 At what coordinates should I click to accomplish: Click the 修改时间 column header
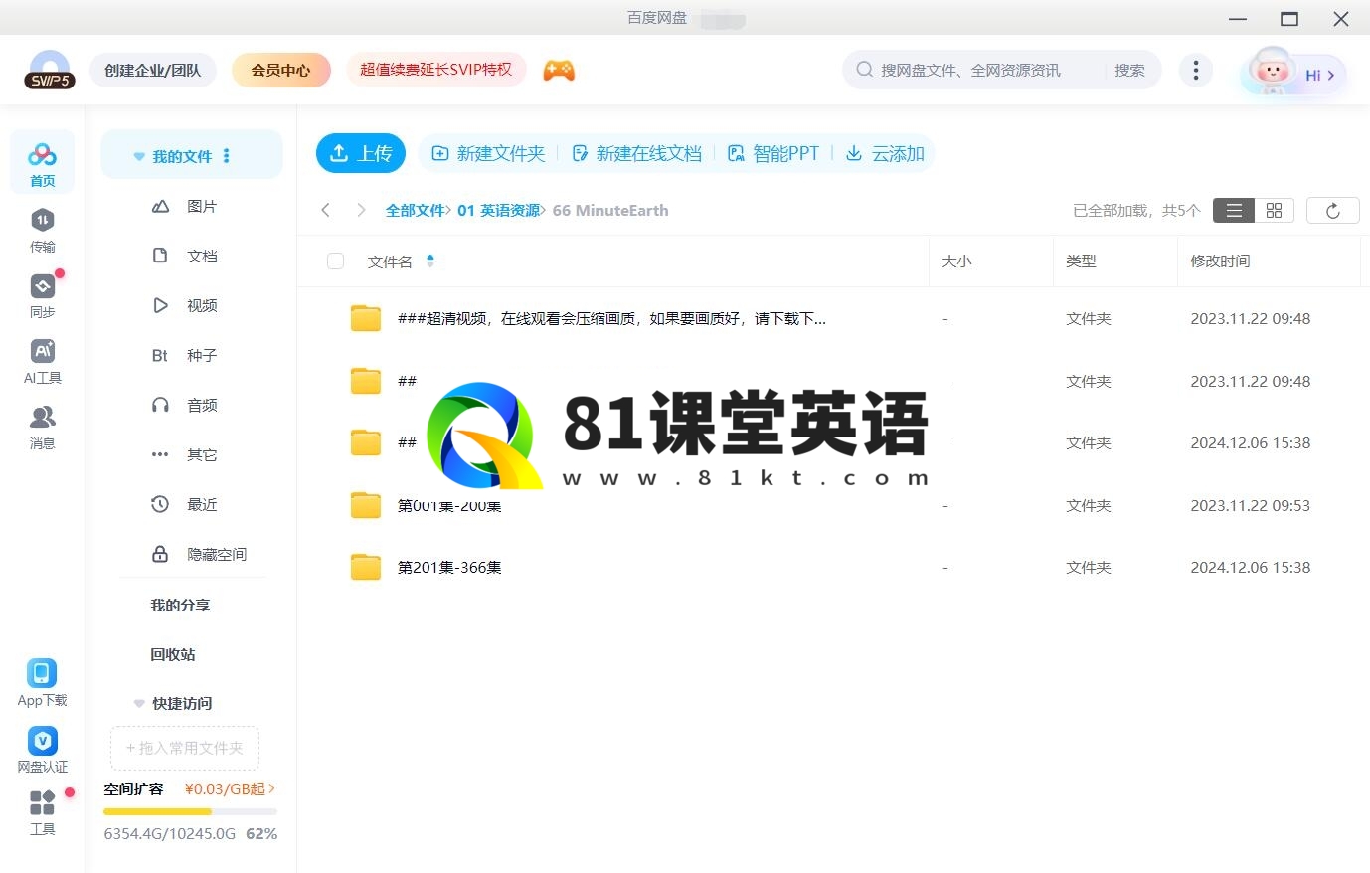coord(1220,261)
